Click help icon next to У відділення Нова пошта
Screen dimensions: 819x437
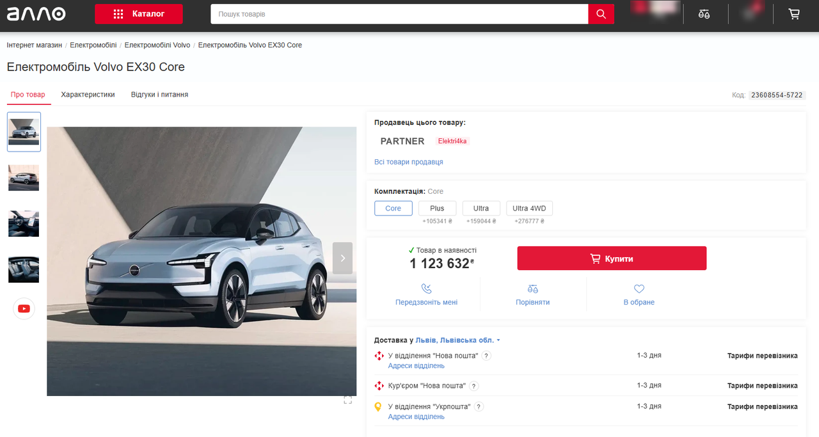coord(486,356)
